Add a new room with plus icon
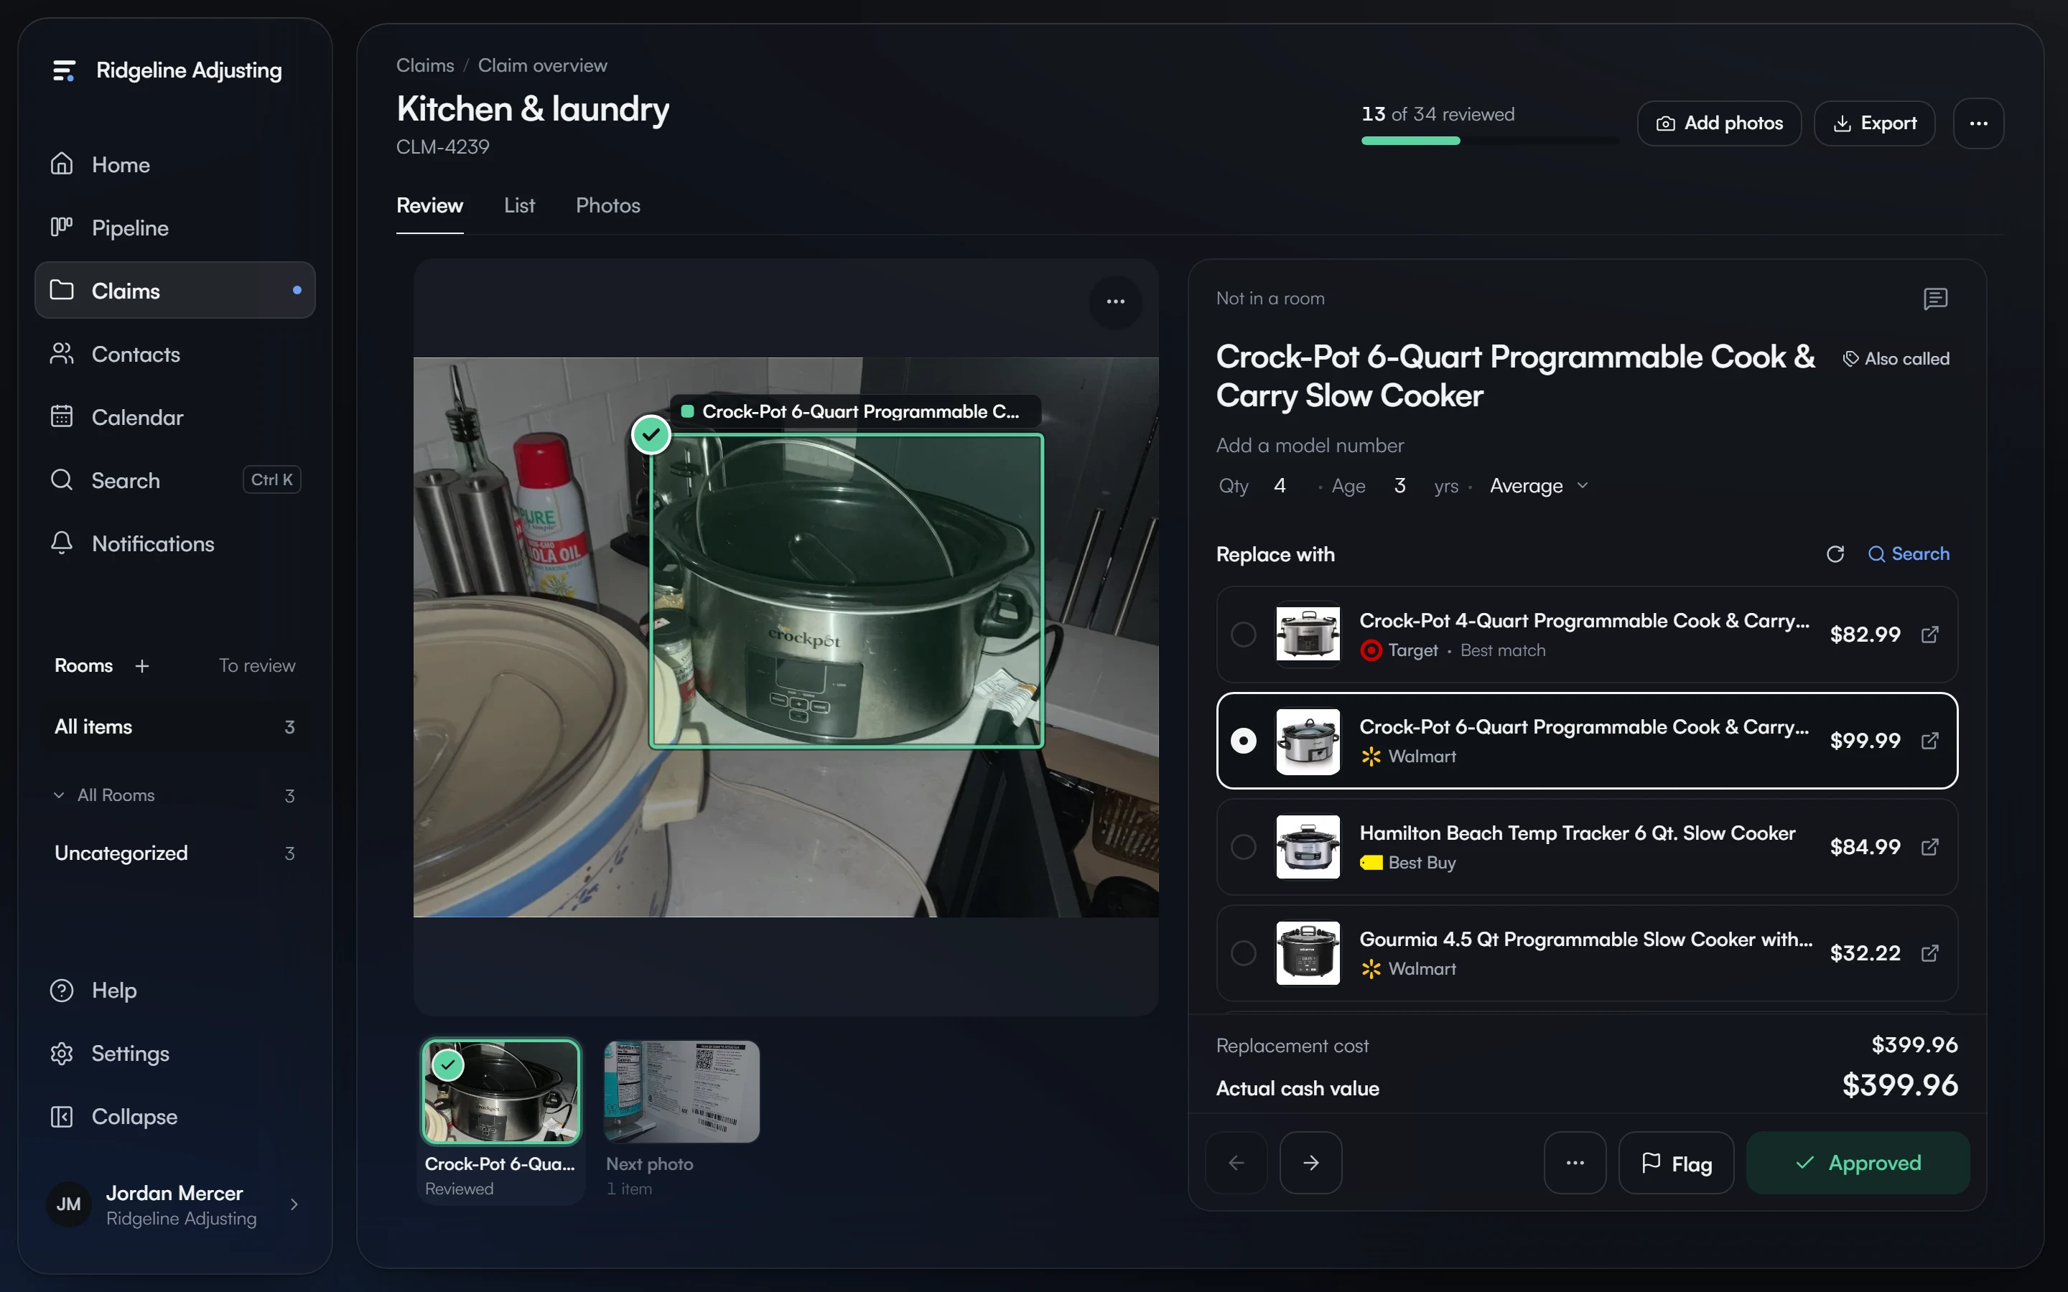2068x1292 pixels. coord(142,665)
